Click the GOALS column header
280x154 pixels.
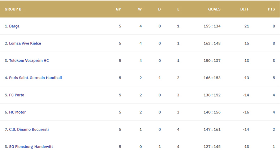pyautogui.click(x=214, y=9)
